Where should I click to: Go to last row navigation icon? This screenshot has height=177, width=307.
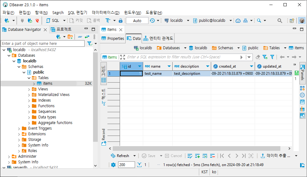[x=244, y=156]
